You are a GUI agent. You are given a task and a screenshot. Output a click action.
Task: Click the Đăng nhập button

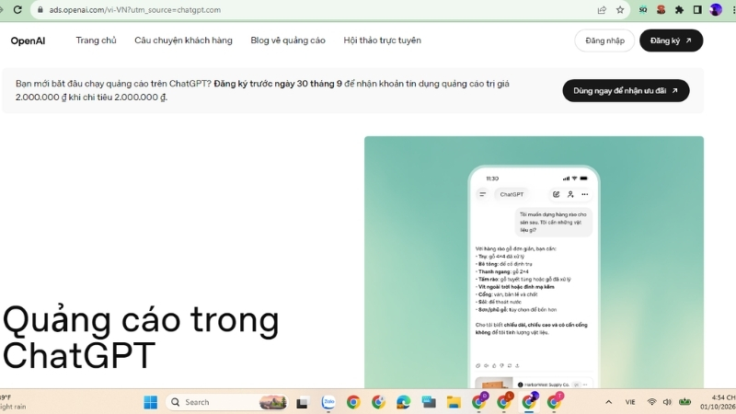(x=604, y=40)
